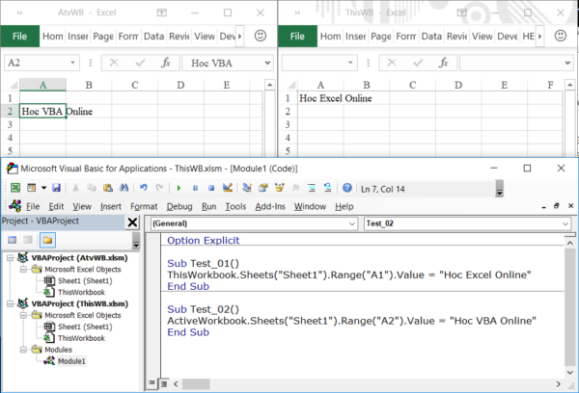Click ribbon tab scroll arrow in AtvWB window
This screenshot has height=393, width=579.
239,37
